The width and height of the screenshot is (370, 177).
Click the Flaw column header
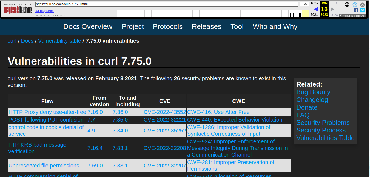coord(47,101)
